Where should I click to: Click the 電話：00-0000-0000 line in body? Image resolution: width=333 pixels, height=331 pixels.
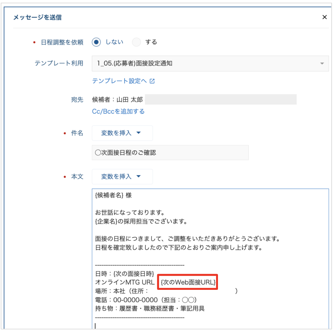pyautogui.click(x=146, y=300)
